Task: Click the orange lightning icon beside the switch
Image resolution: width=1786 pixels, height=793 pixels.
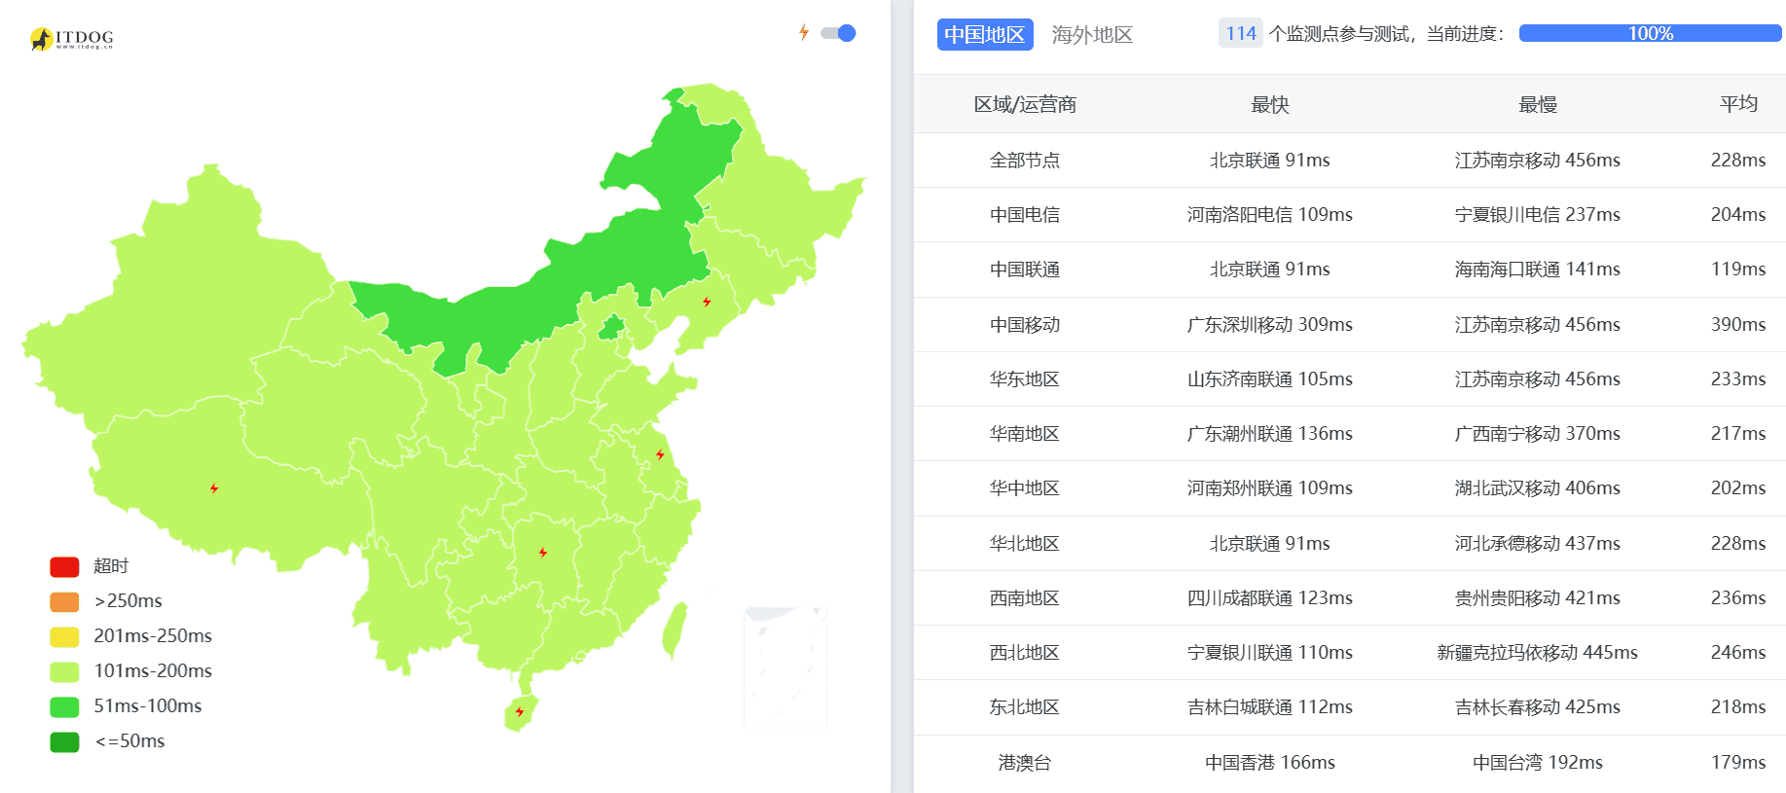Action: point(803,32)
